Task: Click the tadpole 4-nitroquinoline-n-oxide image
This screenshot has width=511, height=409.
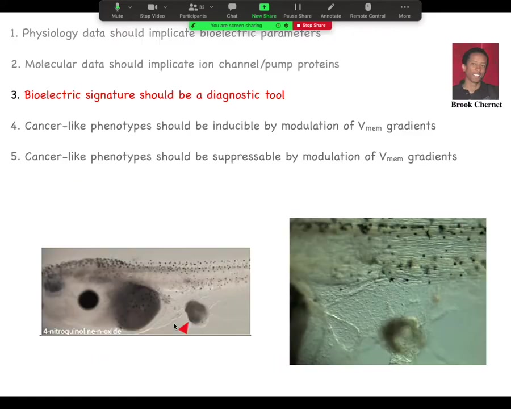Action: 145,291
